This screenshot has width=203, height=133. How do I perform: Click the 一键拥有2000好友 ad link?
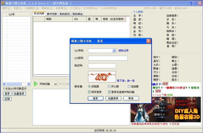tap(175, 88)
